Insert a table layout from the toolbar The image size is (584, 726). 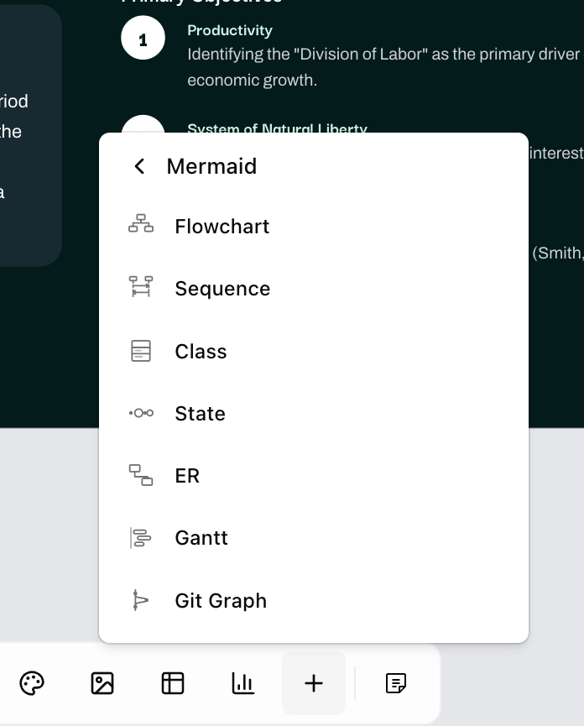point(173,683)
